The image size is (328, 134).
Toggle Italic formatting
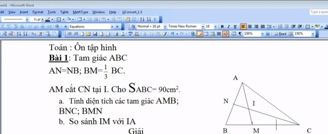pos(229,26)
